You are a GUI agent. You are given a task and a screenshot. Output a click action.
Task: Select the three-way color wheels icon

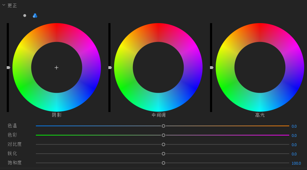pos(35,16)
